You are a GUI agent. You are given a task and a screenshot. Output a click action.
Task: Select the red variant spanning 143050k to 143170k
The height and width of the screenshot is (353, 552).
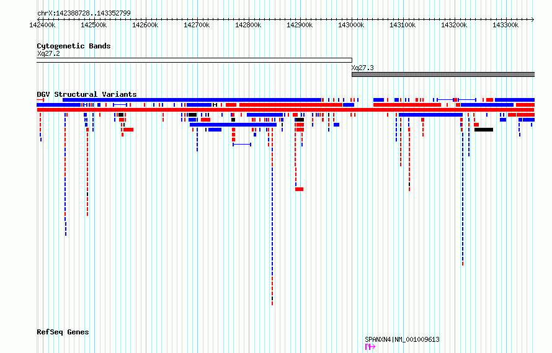tap(407, 105)
